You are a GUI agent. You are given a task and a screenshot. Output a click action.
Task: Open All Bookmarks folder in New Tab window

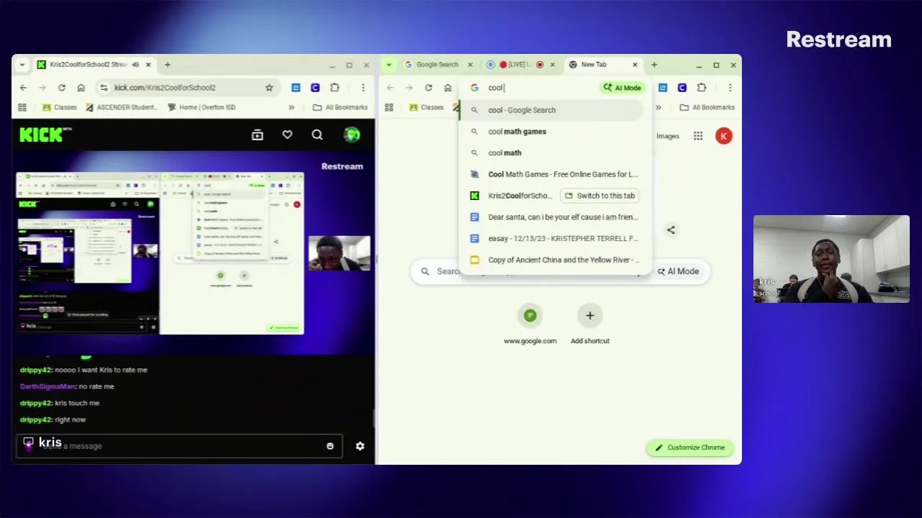point(707,107)
